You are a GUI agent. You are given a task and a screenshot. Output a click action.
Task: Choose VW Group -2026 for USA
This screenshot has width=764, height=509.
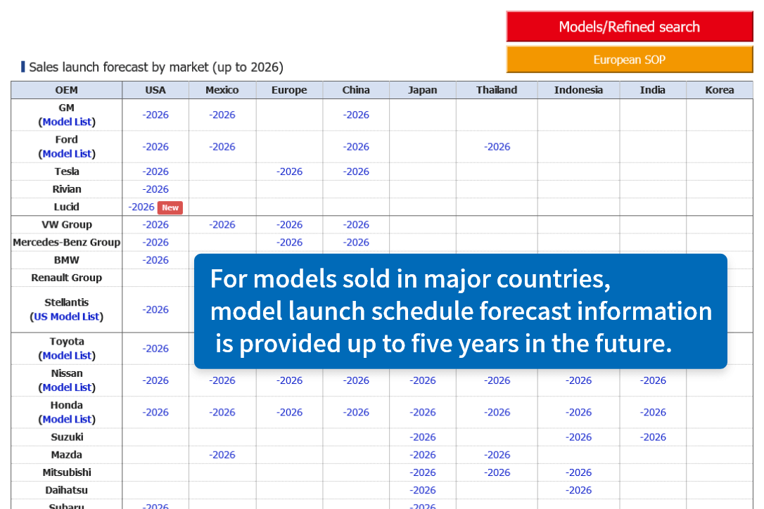tap(155, 224)
